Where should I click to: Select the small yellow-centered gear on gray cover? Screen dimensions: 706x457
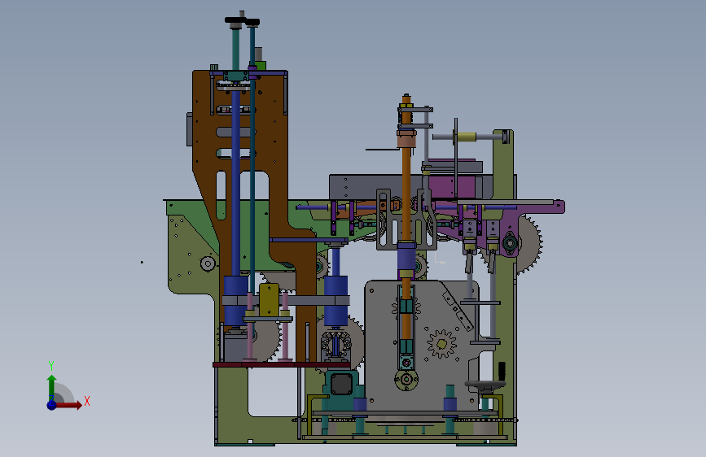[441, 344]
